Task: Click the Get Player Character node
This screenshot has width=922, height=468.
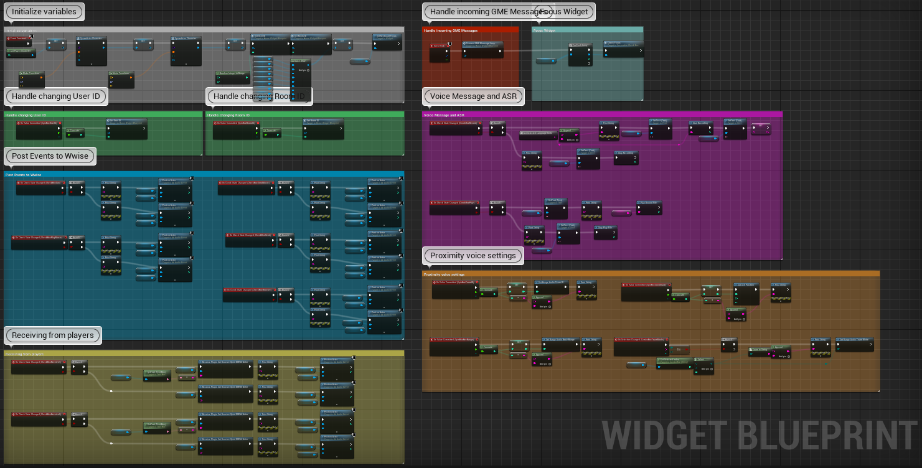Action: [x=21, y=50]
